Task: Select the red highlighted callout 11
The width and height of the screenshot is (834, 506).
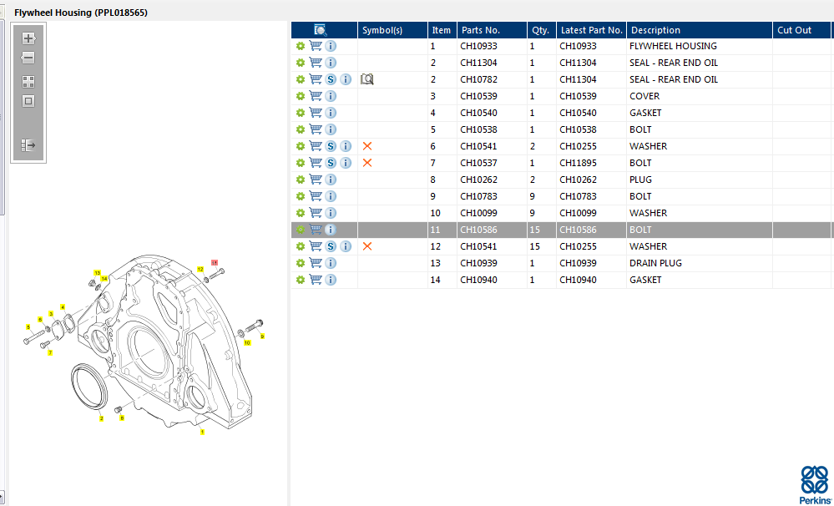Action: 215,262
